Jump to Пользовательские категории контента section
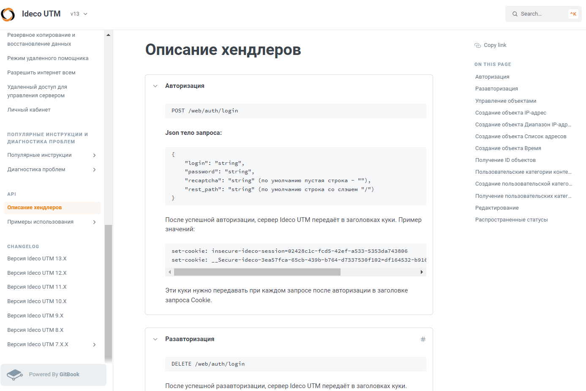 [523, 172]
